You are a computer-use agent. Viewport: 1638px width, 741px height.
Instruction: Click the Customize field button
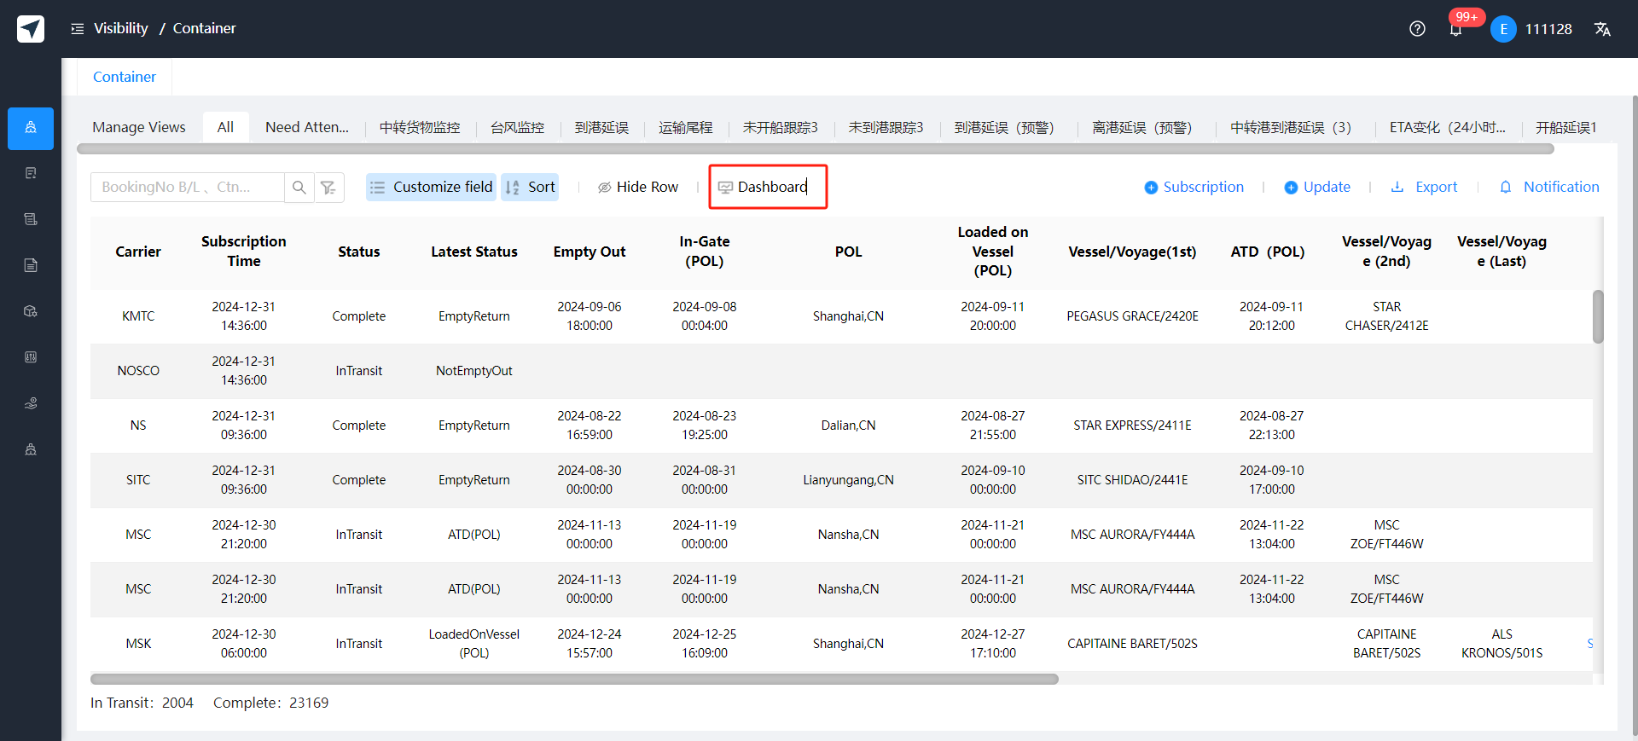432,187
